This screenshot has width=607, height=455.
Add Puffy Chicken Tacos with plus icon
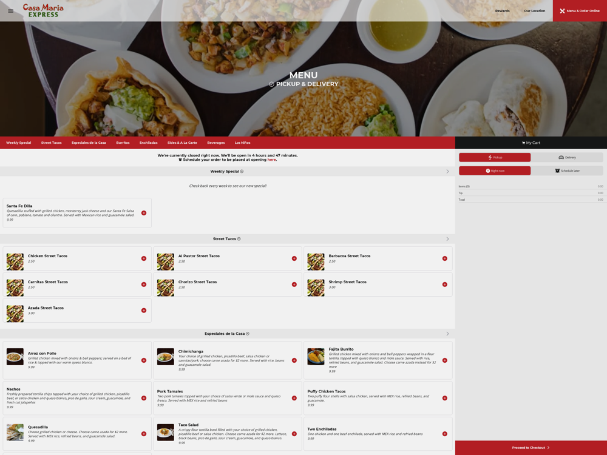tap(445, 398)
